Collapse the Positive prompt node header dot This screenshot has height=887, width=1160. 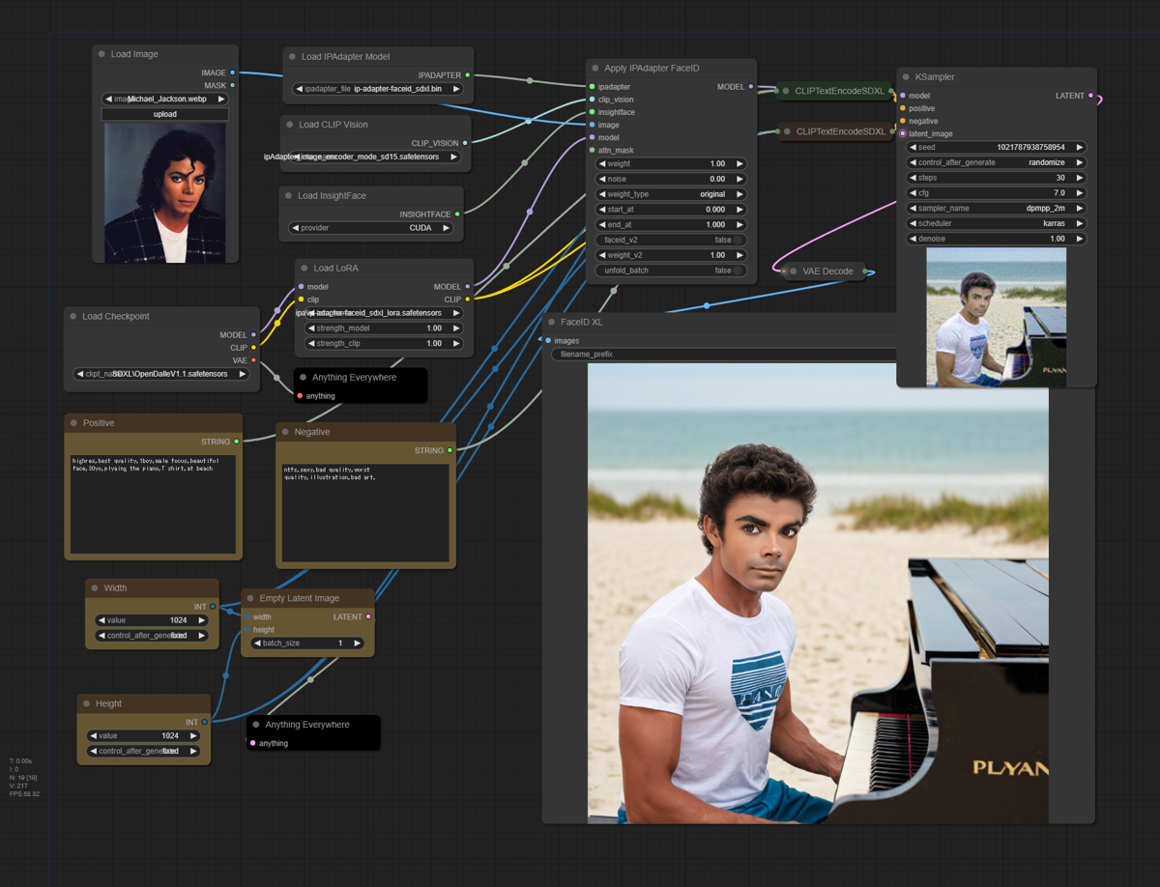72,422
